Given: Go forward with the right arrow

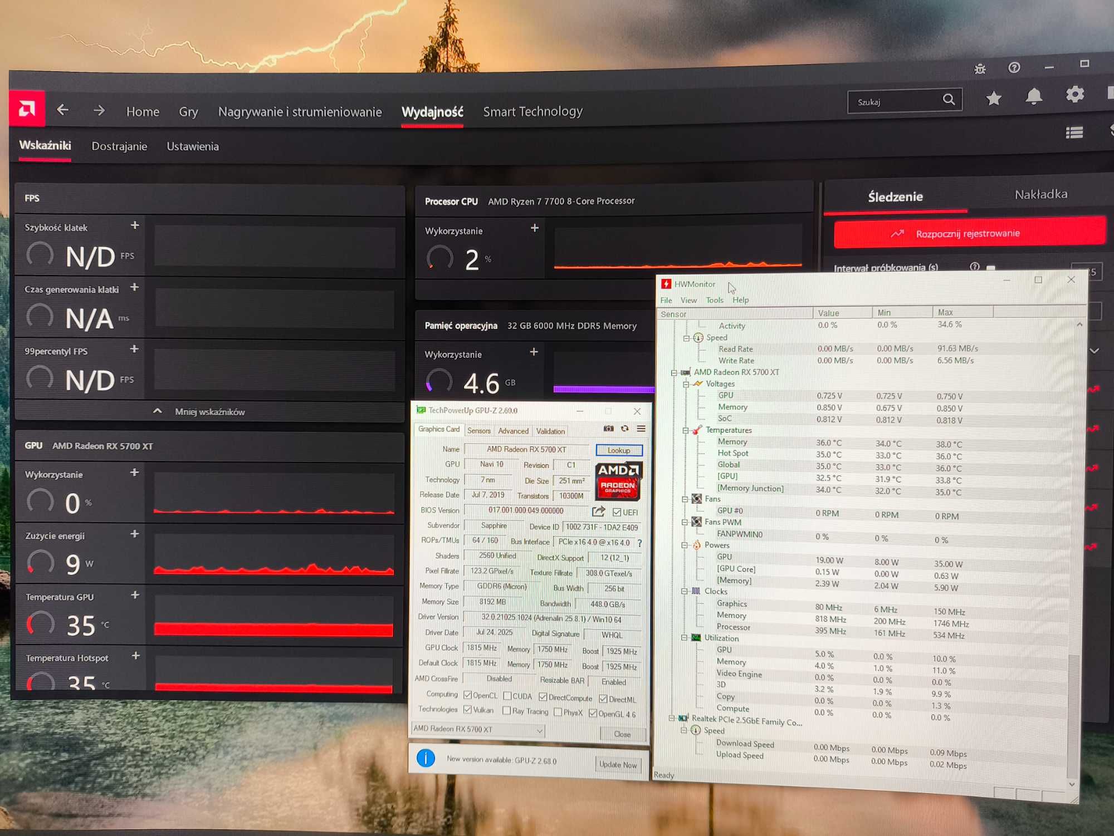Looking at the screenshot, I should (99, 110).
